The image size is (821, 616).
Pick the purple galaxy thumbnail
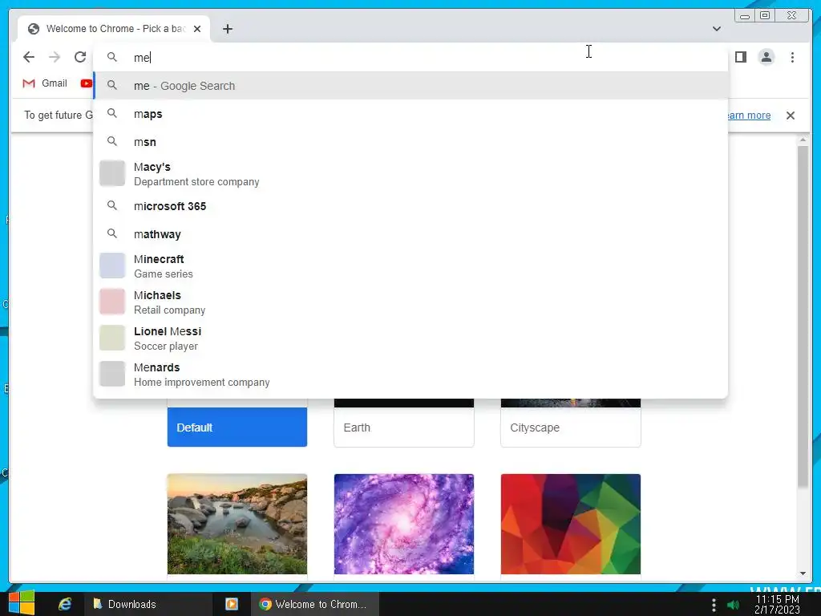coord(404,525)
